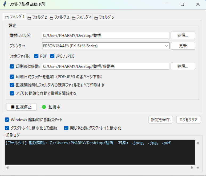Viewport: 206px width, 176px height.
Task: Select the フォルダ 3 tab
Action: [x=59, y=17]
